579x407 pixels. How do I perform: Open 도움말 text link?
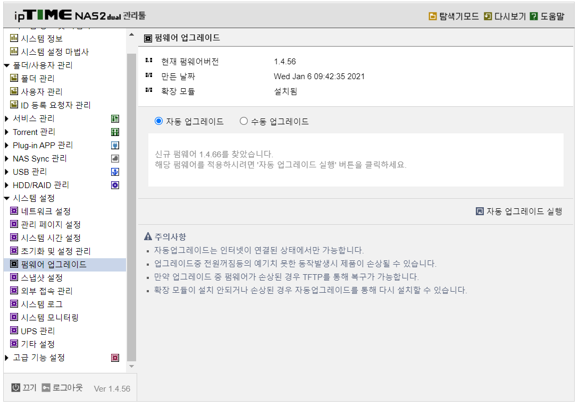pos(552,16)
